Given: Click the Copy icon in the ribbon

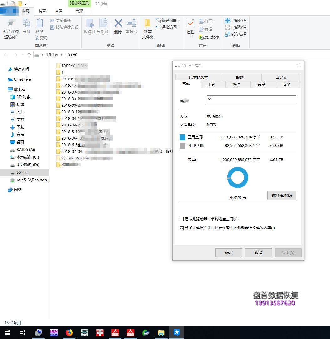Looking at the screenshot, I should [x=26, y=23].
